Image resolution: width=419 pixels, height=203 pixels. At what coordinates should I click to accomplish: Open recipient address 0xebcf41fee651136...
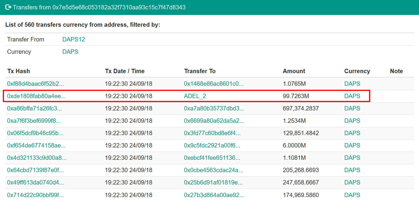212,158
